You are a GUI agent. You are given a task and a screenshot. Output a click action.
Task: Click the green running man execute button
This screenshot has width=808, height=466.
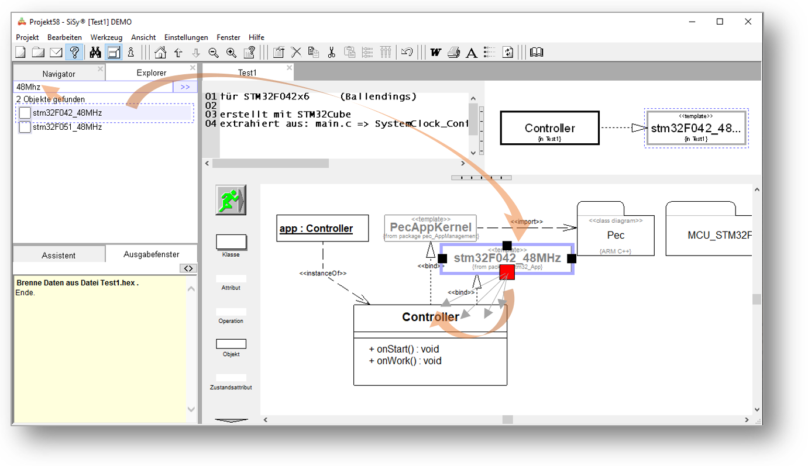click(231, 200)
